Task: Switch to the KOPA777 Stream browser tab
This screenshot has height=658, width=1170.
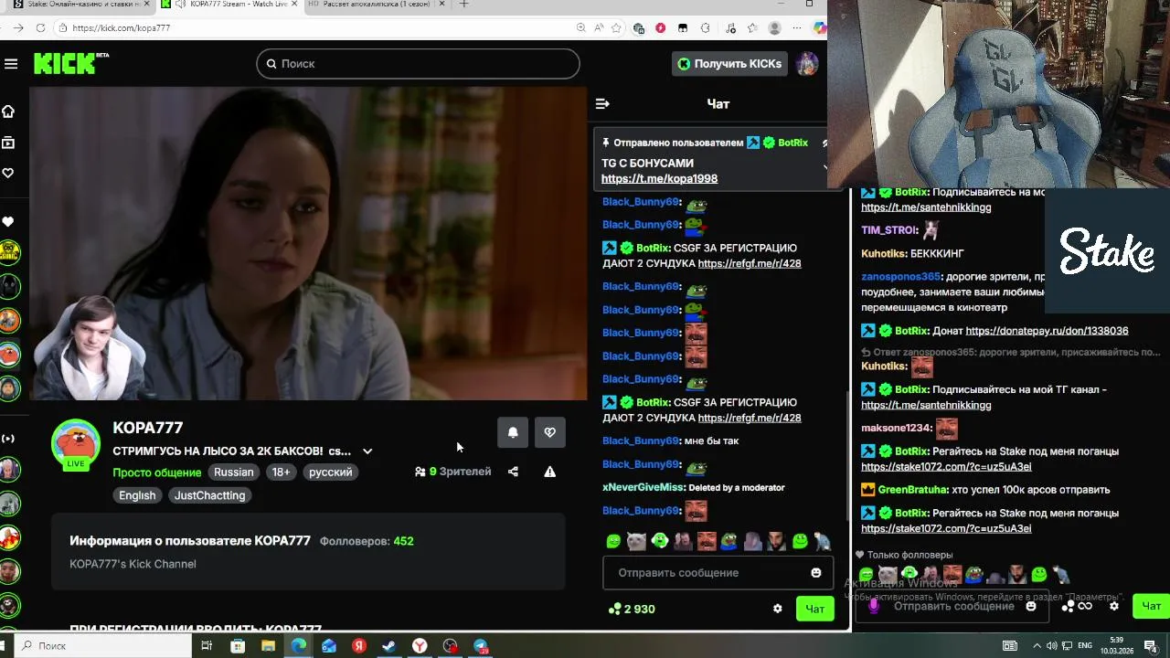Action: click(230, 5)
